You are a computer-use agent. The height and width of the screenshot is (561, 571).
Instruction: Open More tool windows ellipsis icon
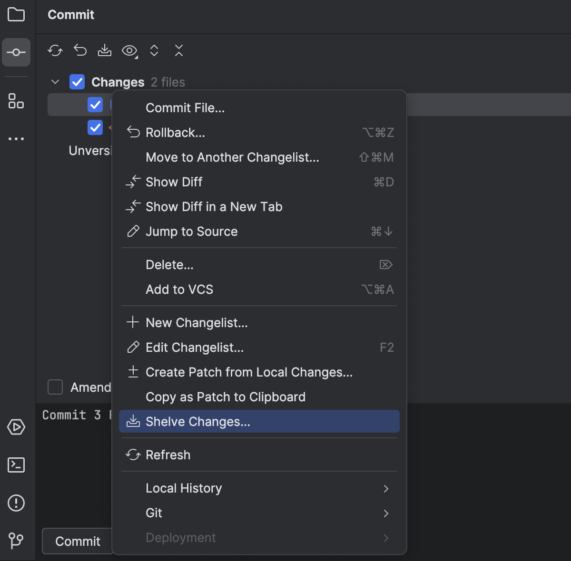pos(16,138)
